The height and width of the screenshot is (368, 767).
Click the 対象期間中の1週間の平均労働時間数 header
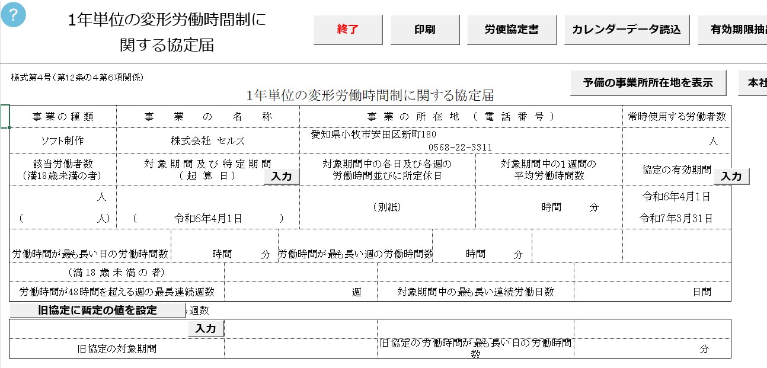(549, 169)
